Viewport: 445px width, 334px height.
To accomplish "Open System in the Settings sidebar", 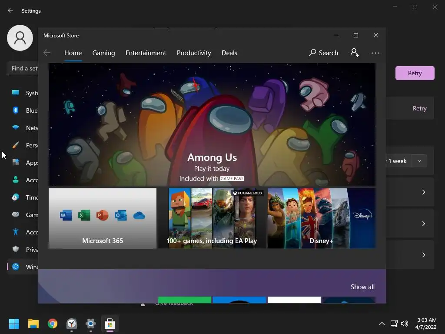I will coord(23,93).
